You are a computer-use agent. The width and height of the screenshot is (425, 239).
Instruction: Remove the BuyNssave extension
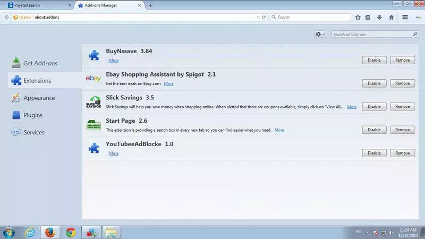[403, 60]
